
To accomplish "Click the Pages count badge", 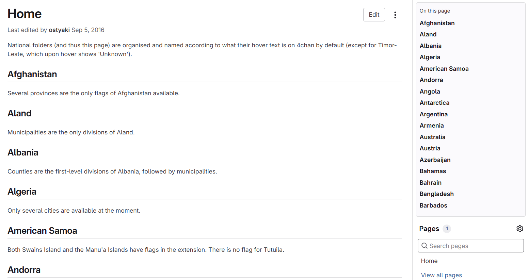I will click(x=447, y=229).
